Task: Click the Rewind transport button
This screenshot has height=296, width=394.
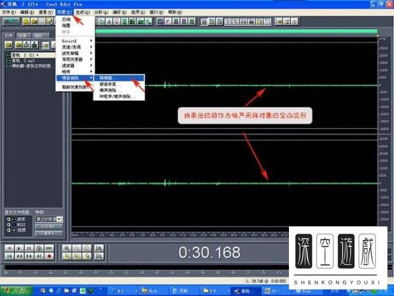Action: pyautogui.click(x=19, y=257)
